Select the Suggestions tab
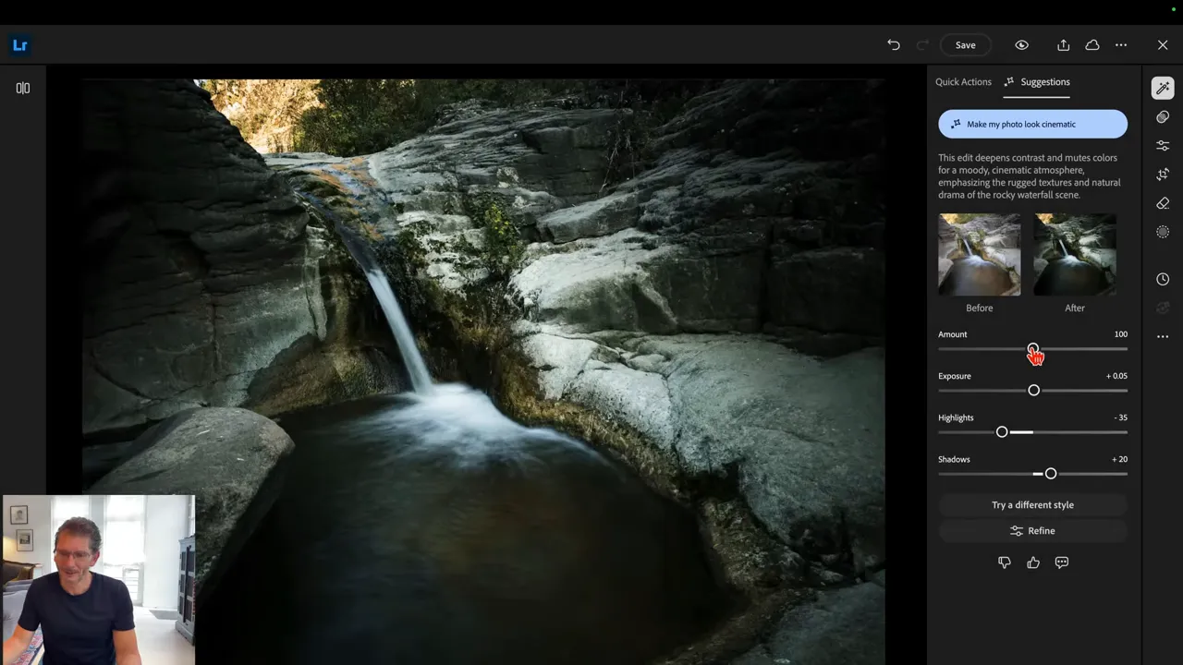1183x665 pixels. pyautogui.click(x=1045, y=81)
